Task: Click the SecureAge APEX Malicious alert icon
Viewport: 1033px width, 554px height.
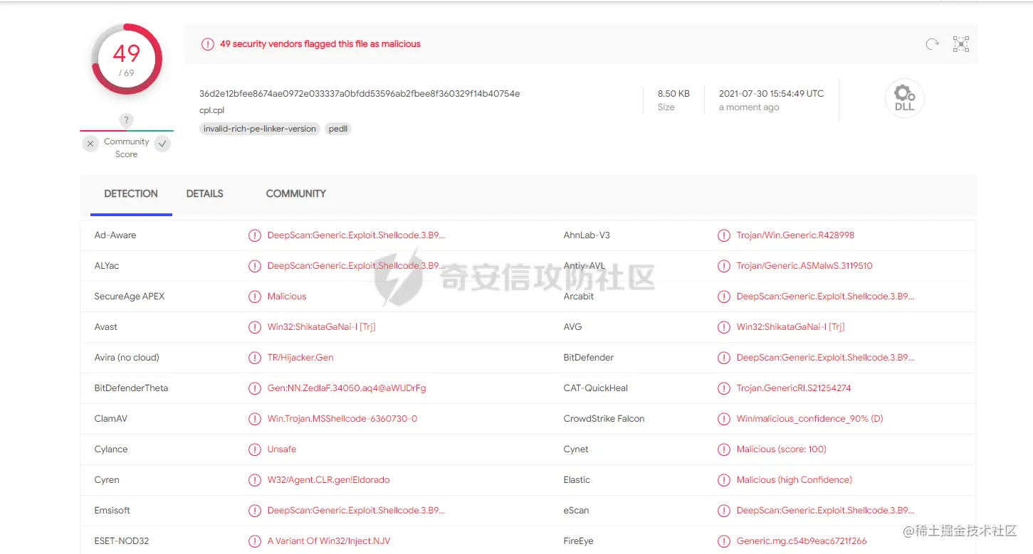Action: coord(255,297)
